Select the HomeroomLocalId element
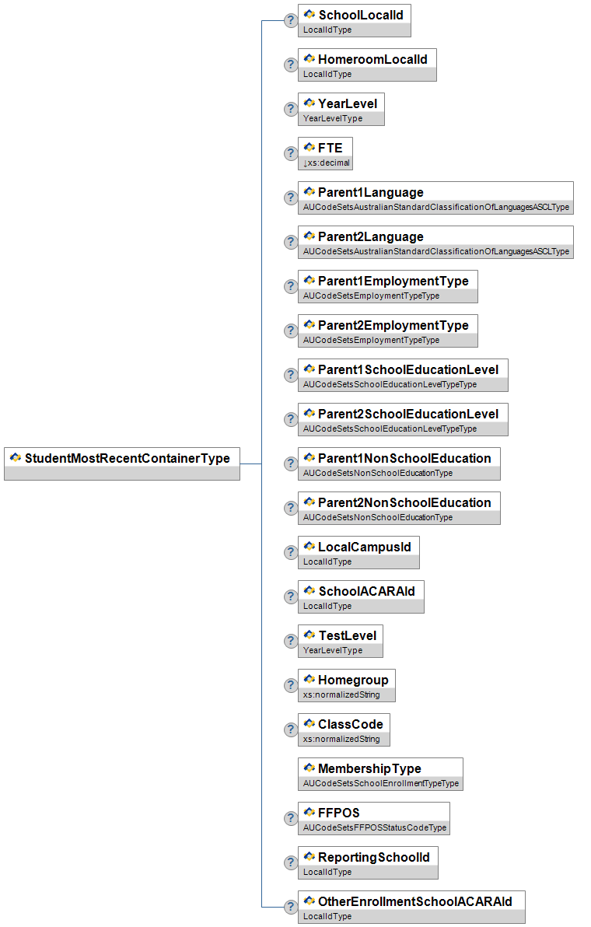The width and height of the screenshot is (591, 927). click(x=367, y=65)
